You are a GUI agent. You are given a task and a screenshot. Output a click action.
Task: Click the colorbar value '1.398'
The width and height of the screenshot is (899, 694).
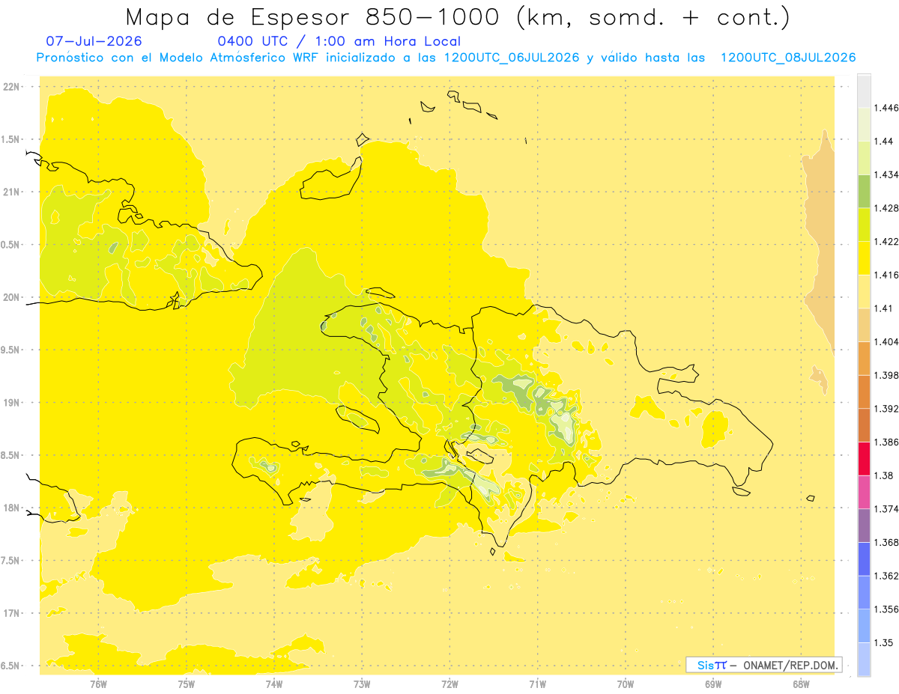tap(886, 375)
